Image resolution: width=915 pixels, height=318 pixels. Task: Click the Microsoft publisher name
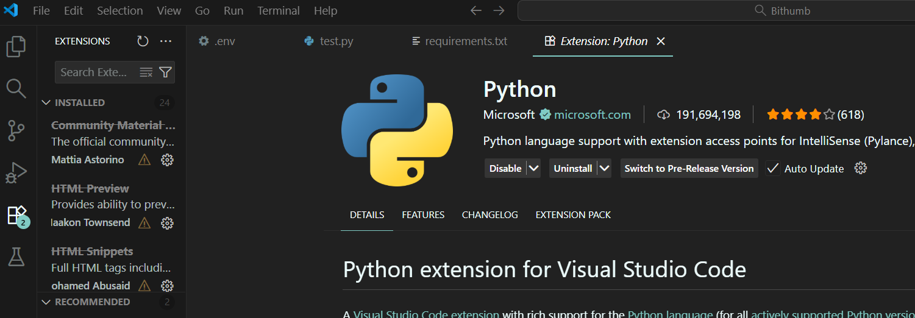coord(509,115)
